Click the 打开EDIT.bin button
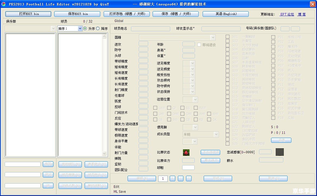Image resolution: width=317 pixels, height=196 pixels. point(28,14)
